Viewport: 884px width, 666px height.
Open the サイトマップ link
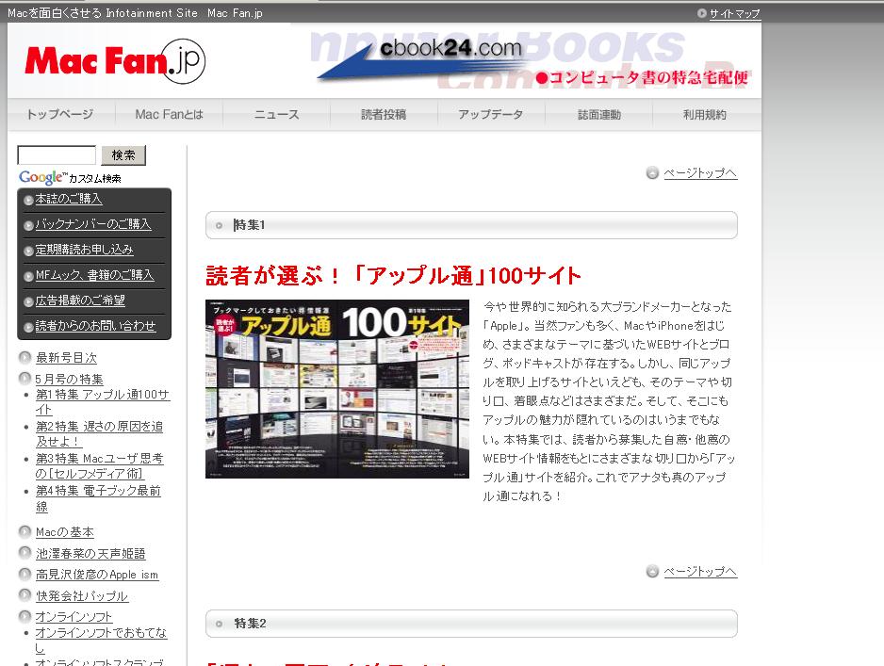pyautogui.click(x=734, y=13)
